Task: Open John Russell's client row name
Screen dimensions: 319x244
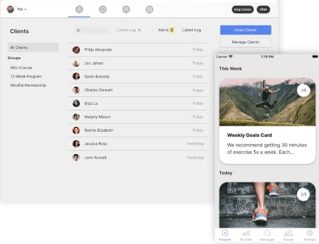Action: (x=95, y=157)
